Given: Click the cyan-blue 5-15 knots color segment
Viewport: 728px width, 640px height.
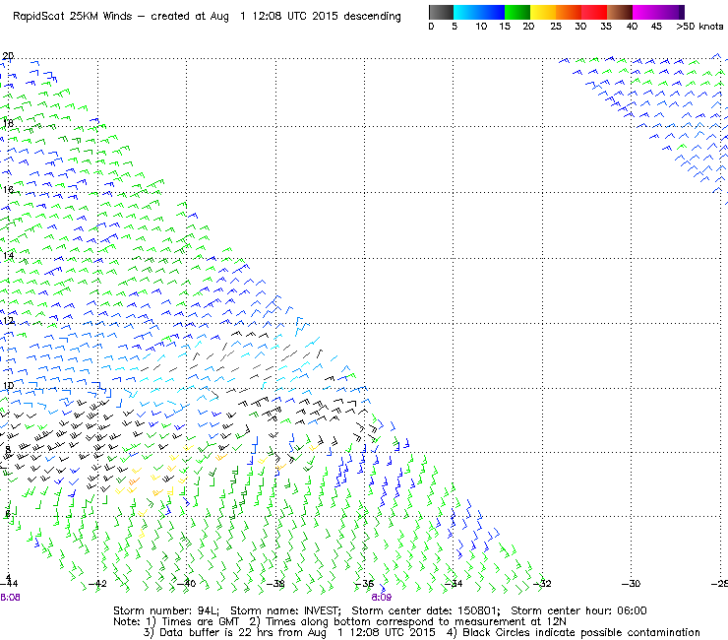Looking at the screenshot, I should (479, 12).
